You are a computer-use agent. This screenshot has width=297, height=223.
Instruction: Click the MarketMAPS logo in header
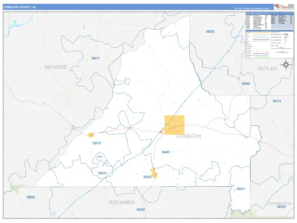tap(281, 7)
